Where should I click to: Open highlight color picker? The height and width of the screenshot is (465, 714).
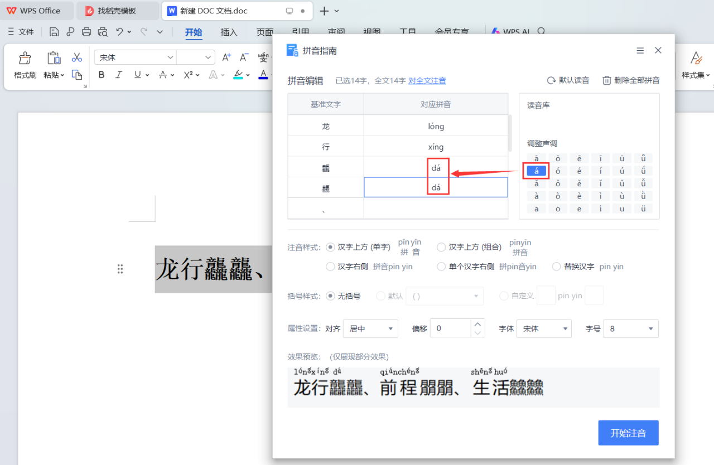point(238,75)
